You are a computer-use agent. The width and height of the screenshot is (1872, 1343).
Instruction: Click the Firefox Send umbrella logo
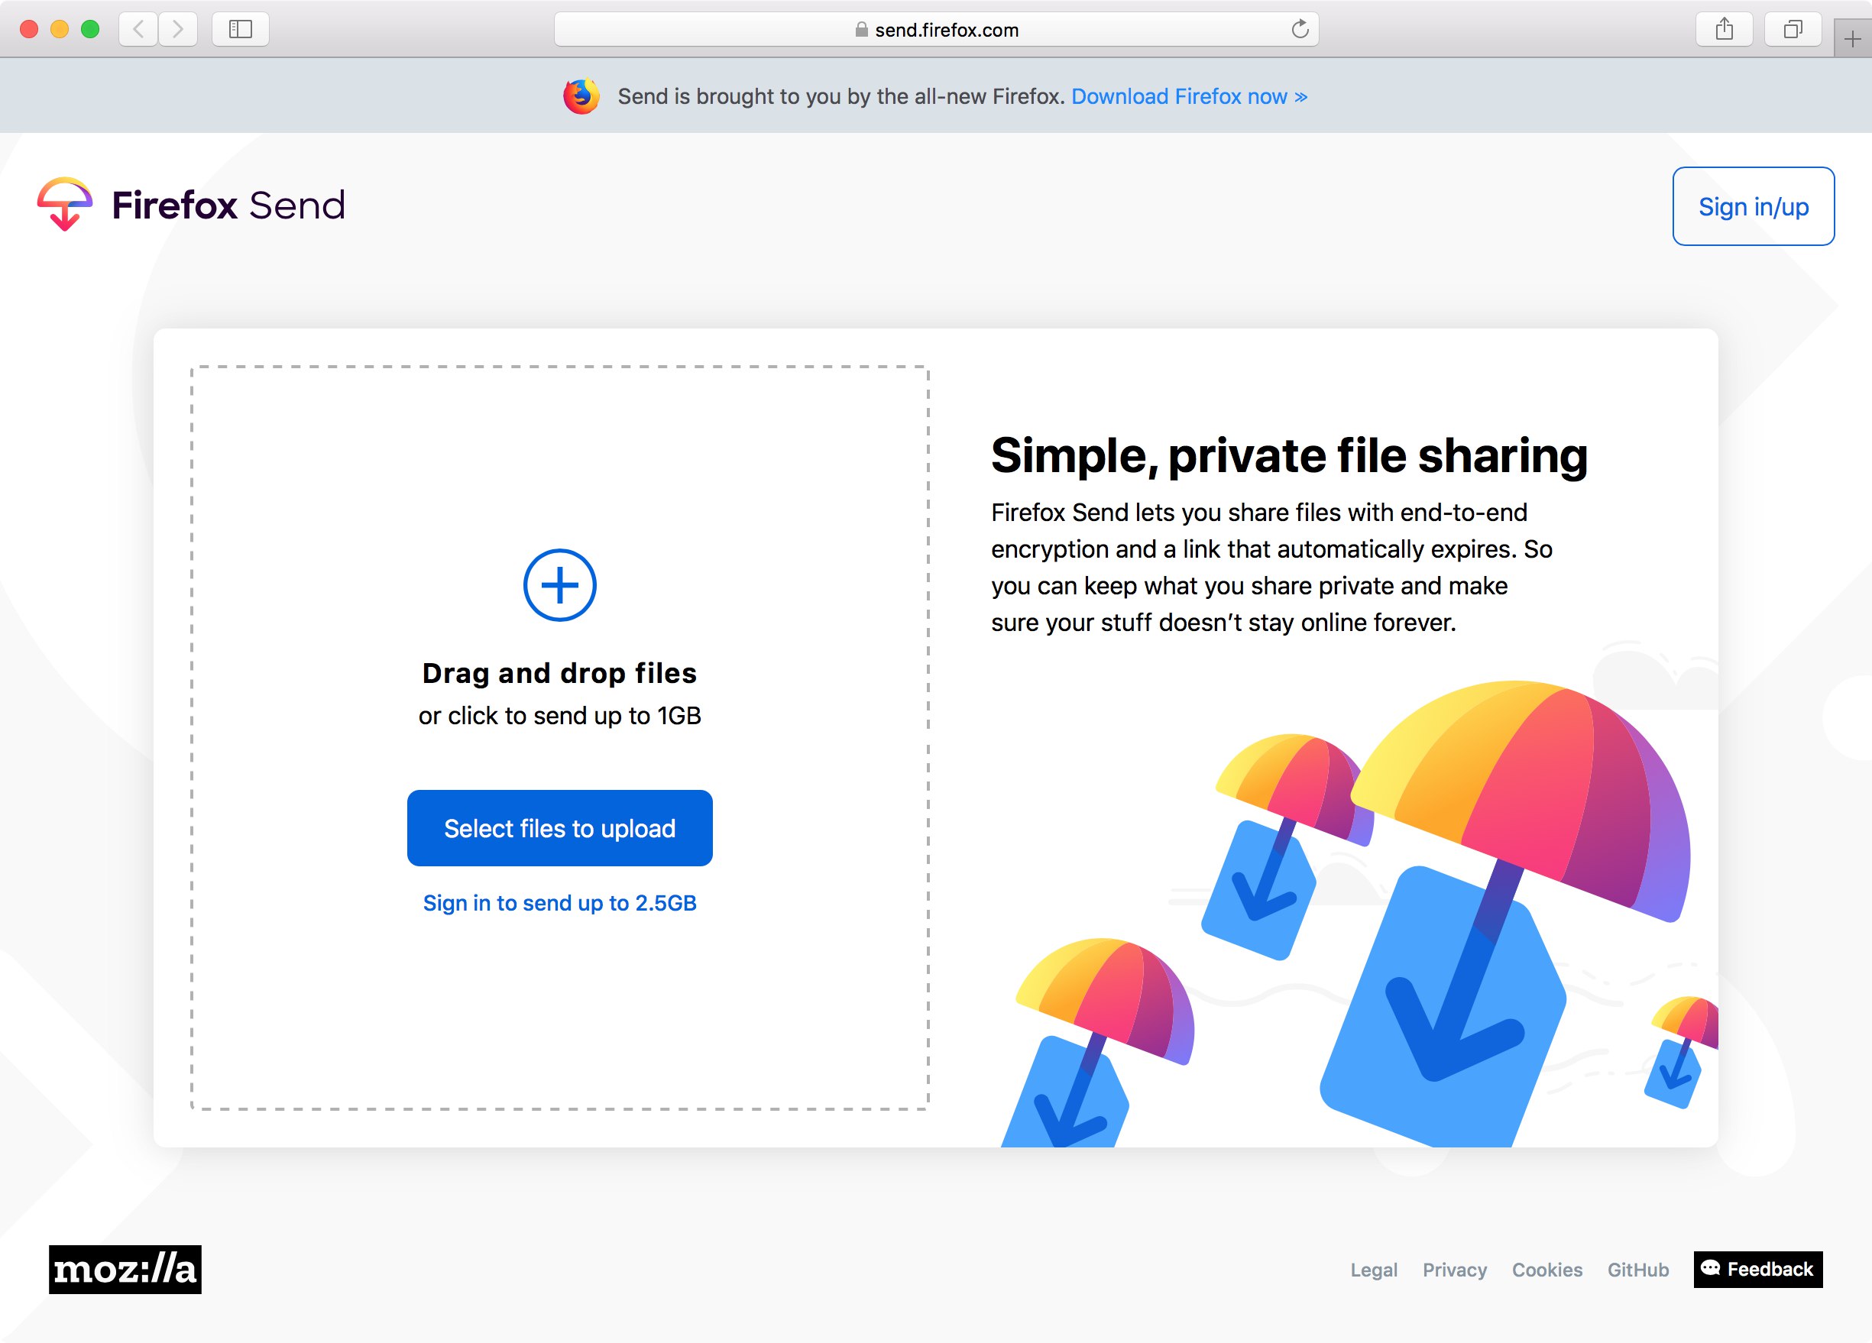(64, 204)
